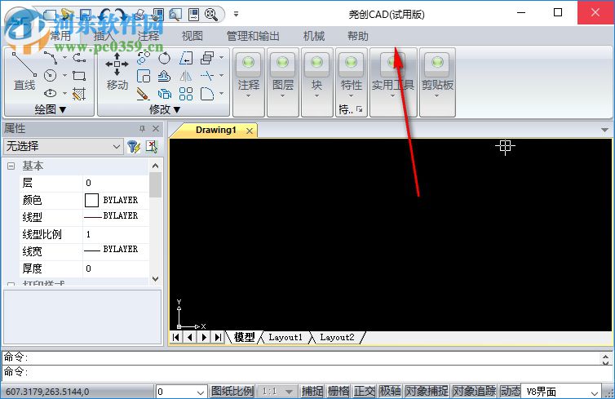615x399 pixels.
Task: Toggle 动态 dynamic input
Action: [510, 391]
